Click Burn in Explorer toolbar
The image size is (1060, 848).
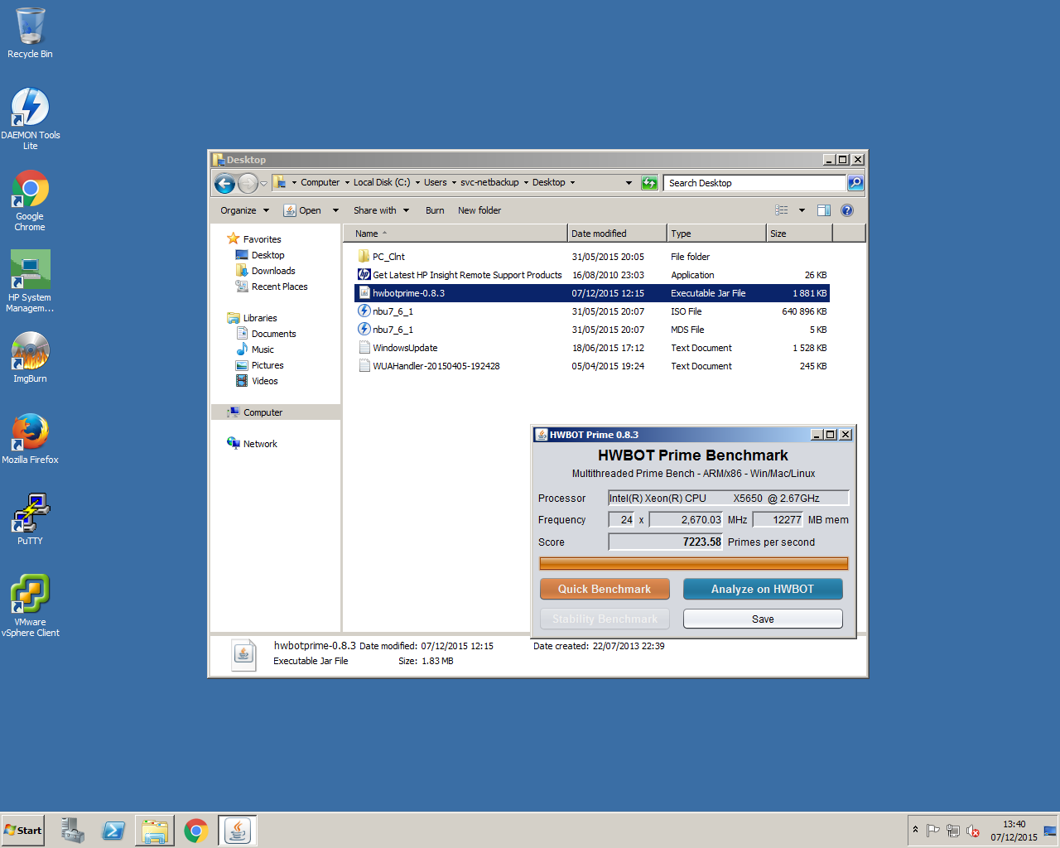435,210
